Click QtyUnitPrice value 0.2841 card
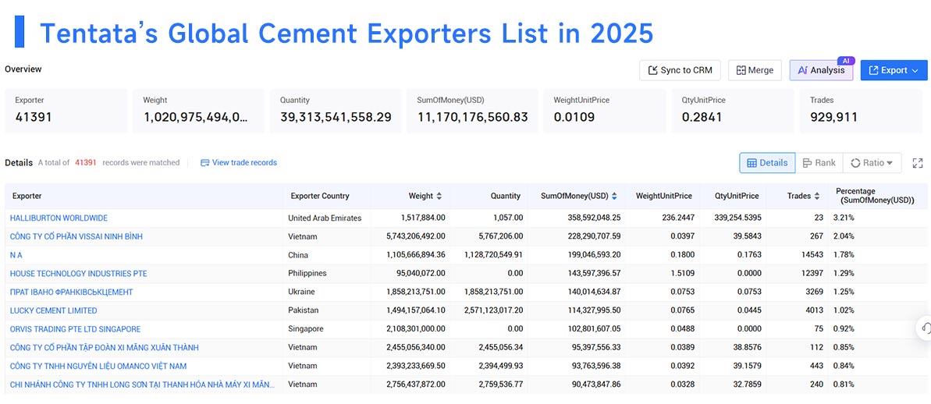Image resolution: width=931 pixels, height=404 pixels. 734,110
